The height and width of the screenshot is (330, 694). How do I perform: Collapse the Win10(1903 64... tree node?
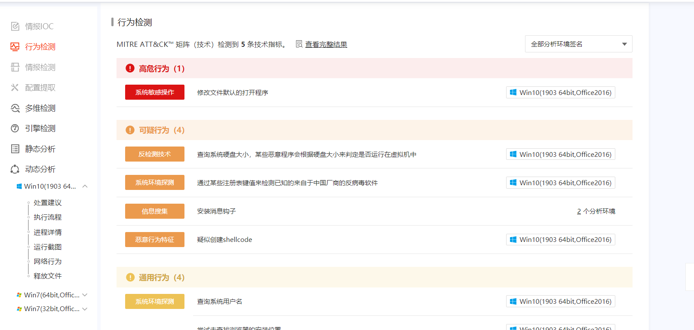(85, 186)
